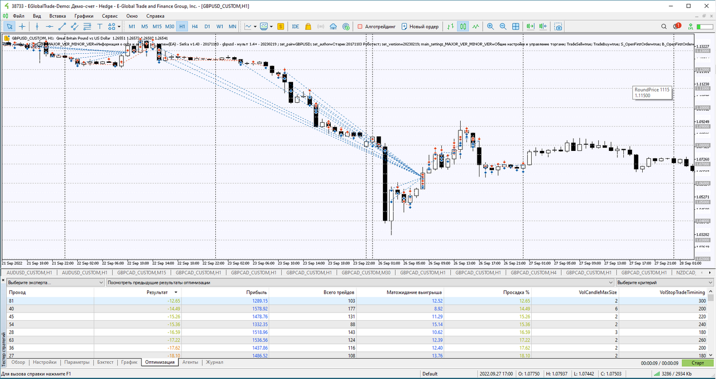Viewport: 716px width, 379px height.
Task: Select optimization pass row 81
Action: [x=357, y=301]
